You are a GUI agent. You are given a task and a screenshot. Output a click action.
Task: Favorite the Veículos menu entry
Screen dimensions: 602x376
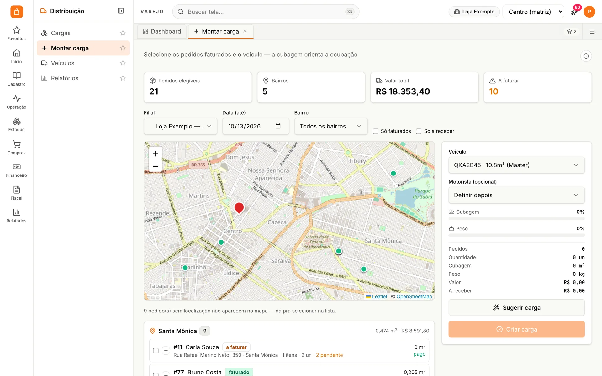point(123,63)
